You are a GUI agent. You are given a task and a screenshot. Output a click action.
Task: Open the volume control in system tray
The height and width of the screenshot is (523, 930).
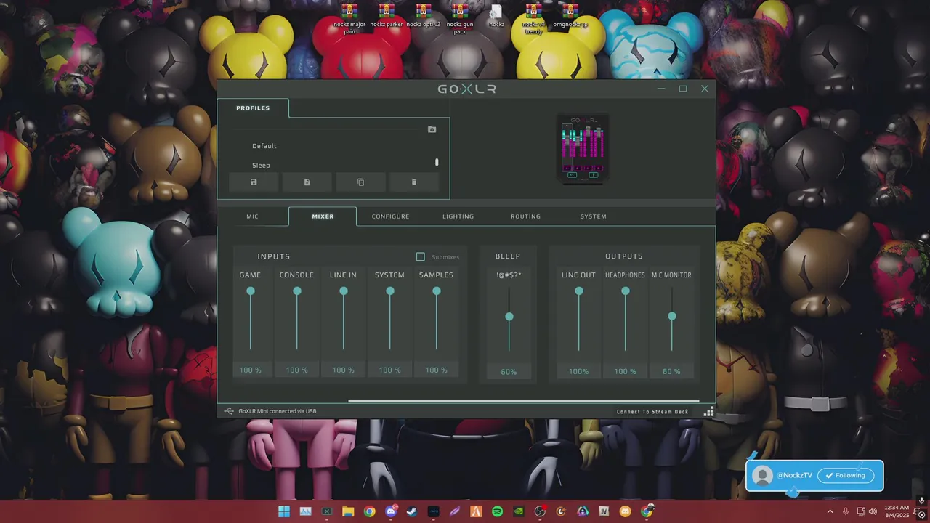(x=873, y=511)
